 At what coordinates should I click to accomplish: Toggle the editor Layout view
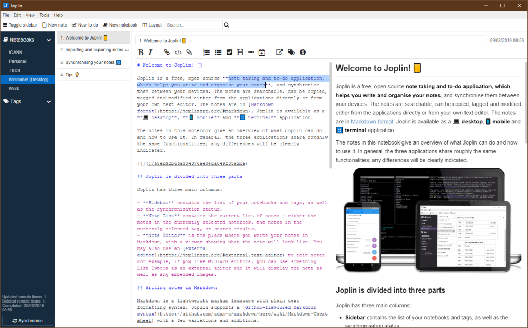pyautogui.click(x=152, y=25)
